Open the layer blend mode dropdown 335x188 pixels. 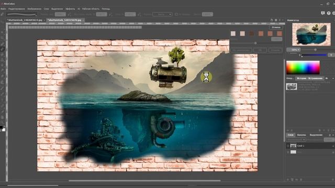296,139
